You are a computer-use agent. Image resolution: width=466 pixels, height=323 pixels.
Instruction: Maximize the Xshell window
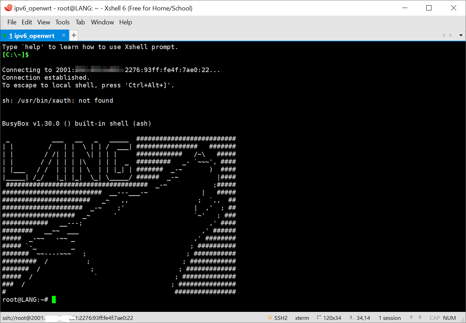pyautogui.click(x=429, y=8)
